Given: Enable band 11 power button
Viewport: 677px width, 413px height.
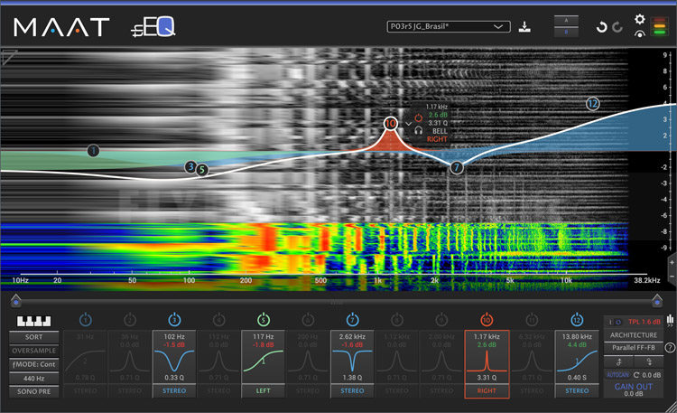Looking at the screenshot, I should pyautogui.click(x=532, y=320).
